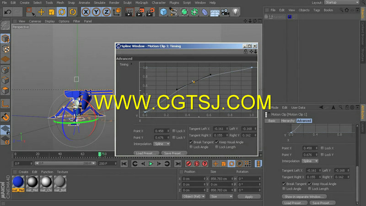
Task: Open Interpolation Spline dropdown in Spline Window
Action: [162, 144]
